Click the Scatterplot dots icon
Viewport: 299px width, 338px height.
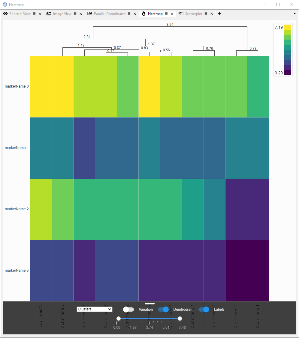coord(181,13)
